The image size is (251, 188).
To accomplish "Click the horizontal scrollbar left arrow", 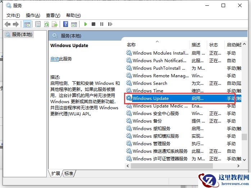I will [128, 166].
